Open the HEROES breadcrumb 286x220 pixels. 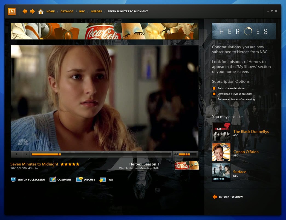pos(97,11)
